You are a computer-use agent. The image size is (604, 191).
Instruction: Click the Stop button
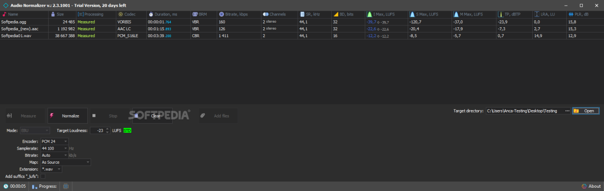(109, 116)
